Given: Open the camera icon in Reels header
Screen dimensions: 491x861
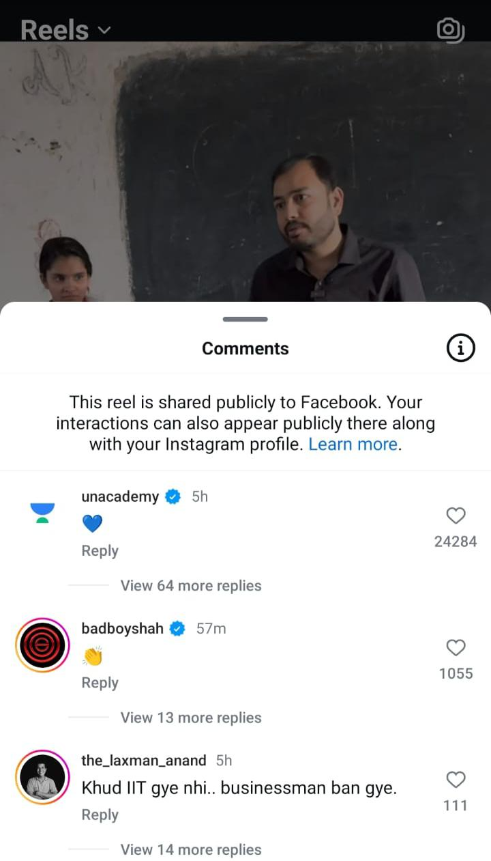Looking at the screenshot, I should click(x=450, y=29).
